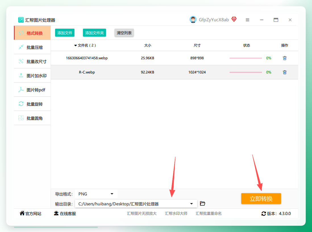Expand the 输出目录 path dropdown arrow
312x232 pixels.
pos(192,204)
